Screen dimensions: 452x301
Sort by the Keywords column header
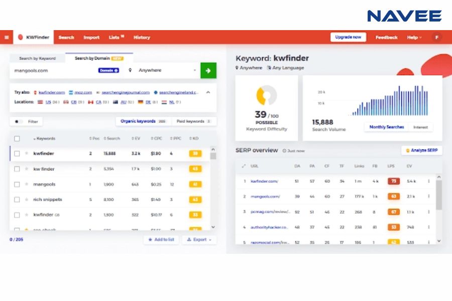(x=44, y=138)
